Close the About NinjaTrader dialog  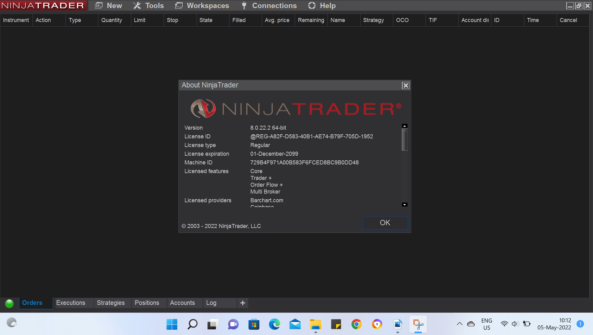coord(405,85)
